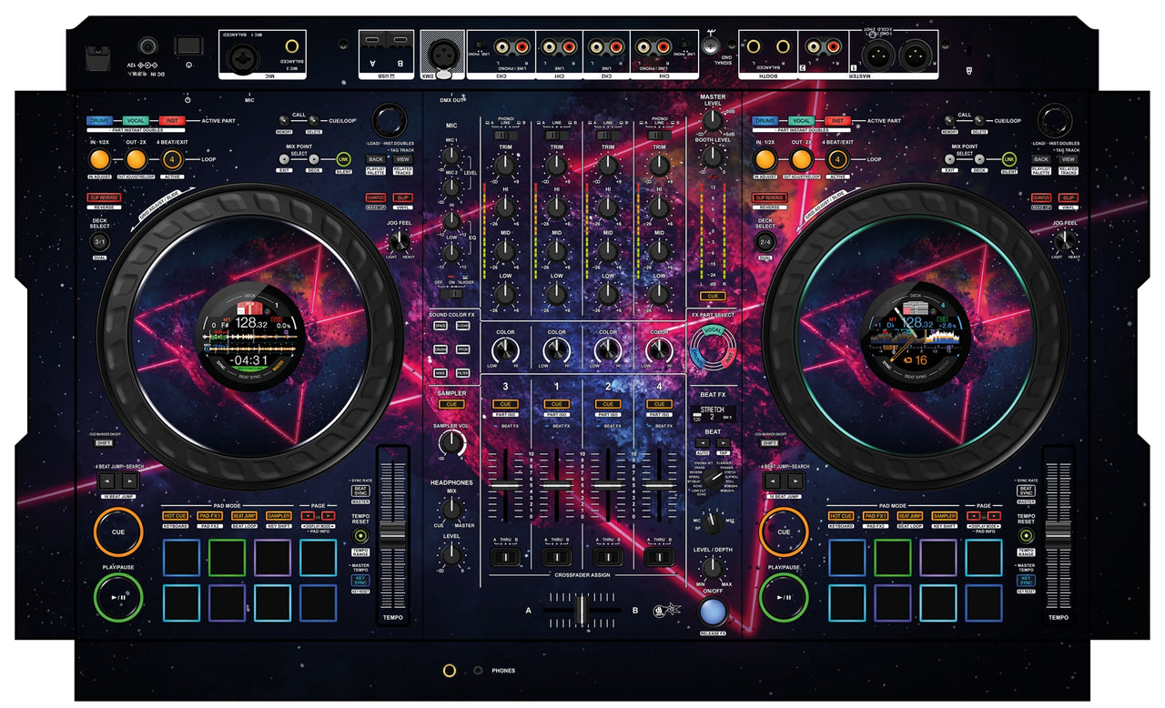Activate INST part on left deck

tap(171, 120)
